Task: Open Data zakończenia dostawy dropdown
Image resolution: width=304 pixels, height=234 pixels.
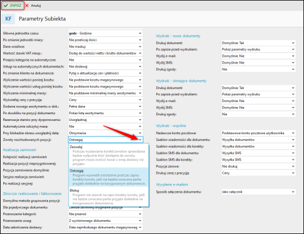Action: tap(105, 227)
